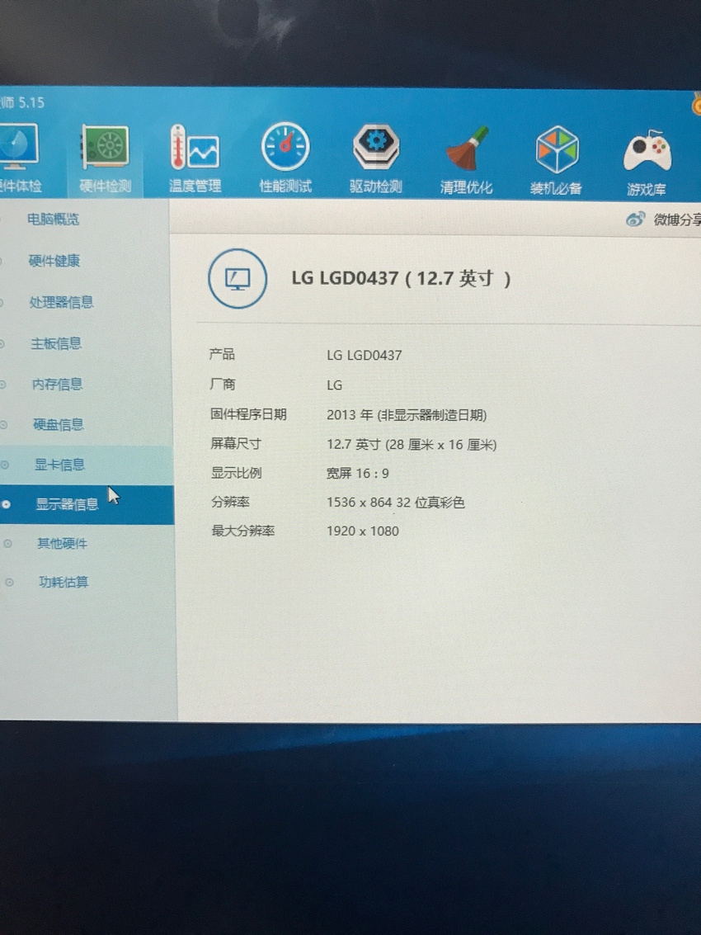
Task: Open 驱动检测 driver check
Action: point(375,159)
